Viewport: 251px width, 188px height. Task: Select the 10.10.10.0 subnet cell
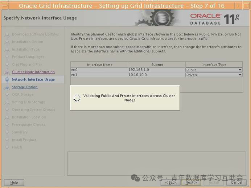157,75
